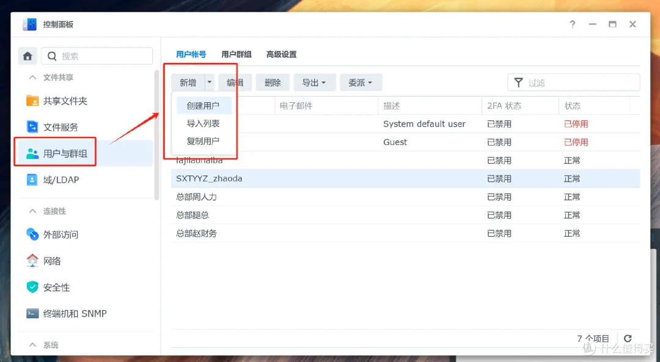Click 已停用 status in Guest row
The height and width of the screenshot is (362, 660).
click(x=576, y=142)
